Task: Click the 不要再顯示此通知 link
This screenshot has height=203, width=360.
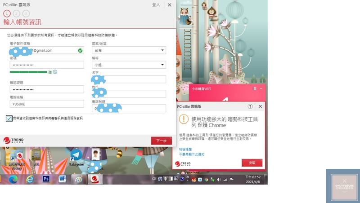Action: tap(192, 154)
